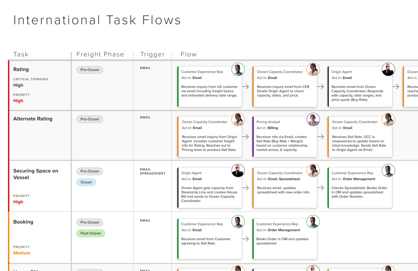Select the blue Ocean tag under Securing Space
The image size is (418, 271).
point(86,182)
